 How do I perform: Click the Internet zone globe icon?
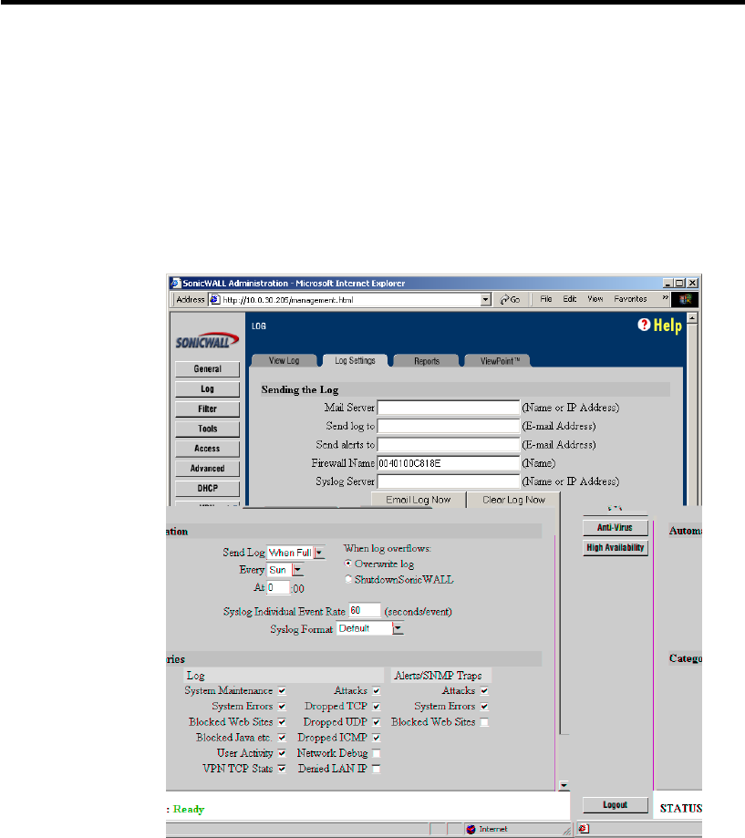(x=471, y=829)
